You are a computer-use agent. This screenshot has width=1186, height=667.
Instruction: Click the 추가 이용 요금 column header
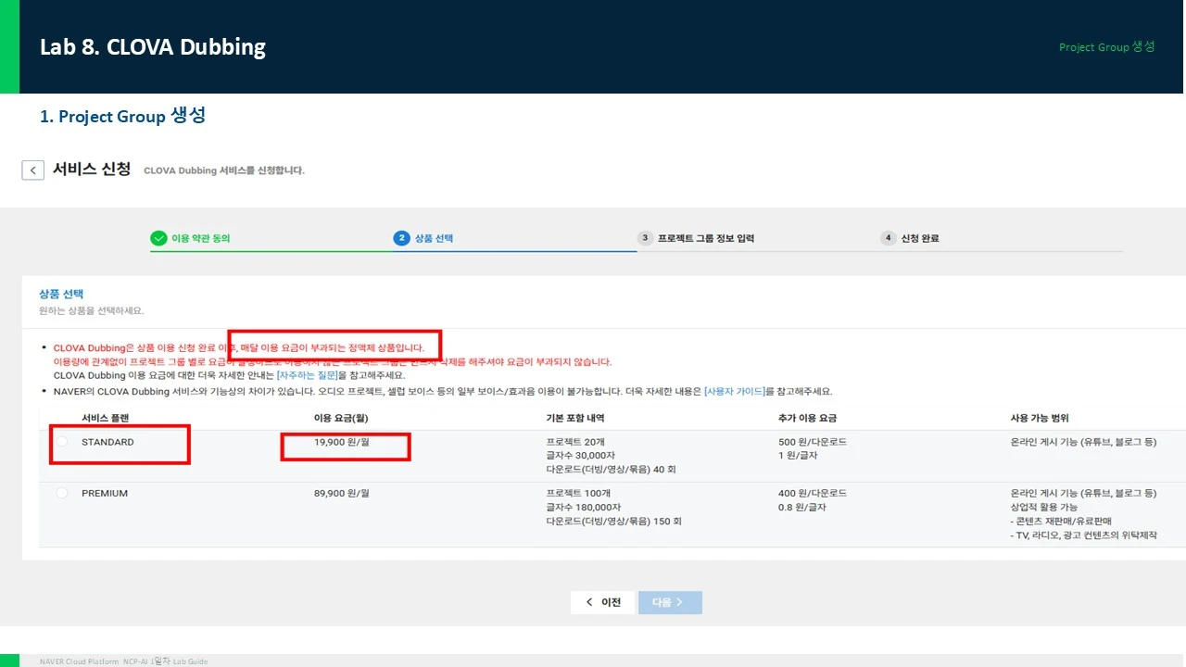tap(807, 418)
